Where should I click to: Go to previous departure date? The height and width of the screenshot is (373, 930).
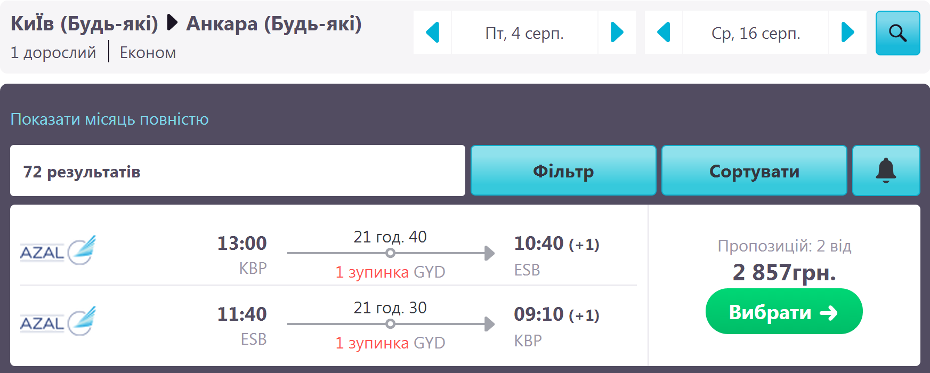432,33
